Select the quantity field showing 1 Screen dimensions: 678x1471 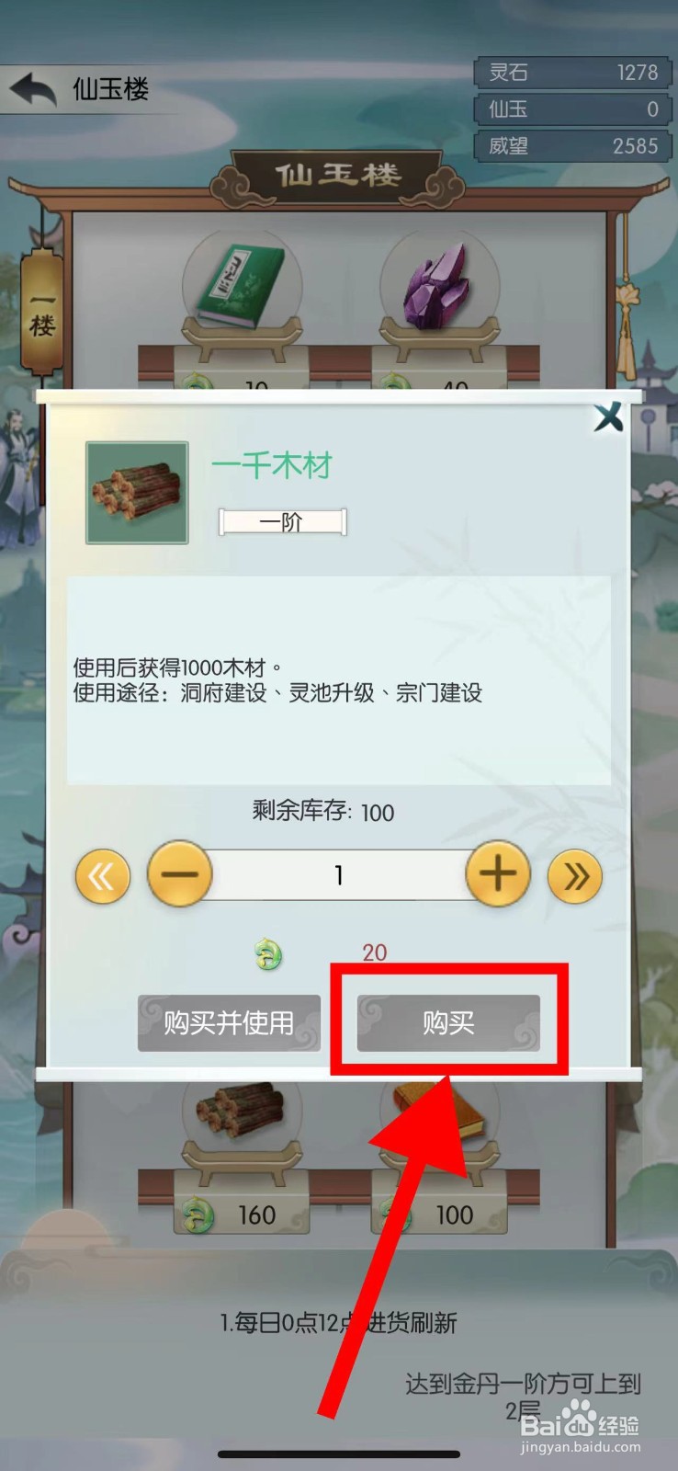[x=339, y=874]
